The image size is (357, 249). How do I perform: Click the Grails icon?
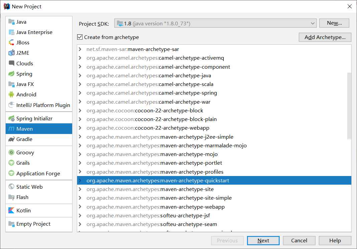click(x=11, y=163)
